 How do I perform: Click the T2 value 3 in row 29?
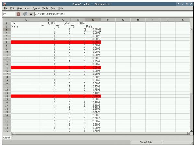63,112
